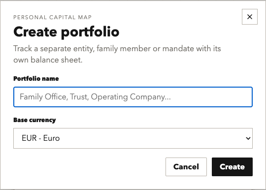
Task: Click the Create portfolio heading
Action: pos(66,32)
